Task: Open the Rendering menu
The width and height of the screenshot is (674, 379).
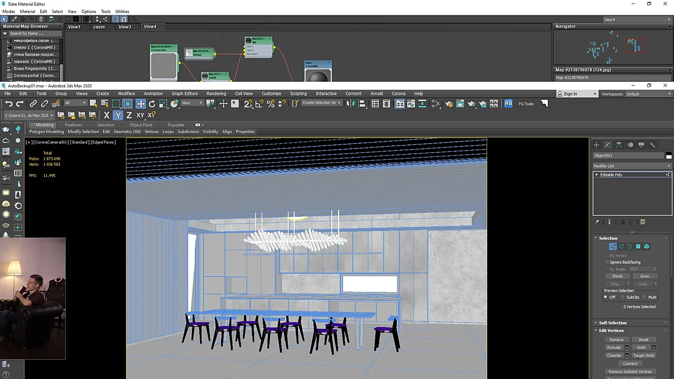Action: point(216,93)
